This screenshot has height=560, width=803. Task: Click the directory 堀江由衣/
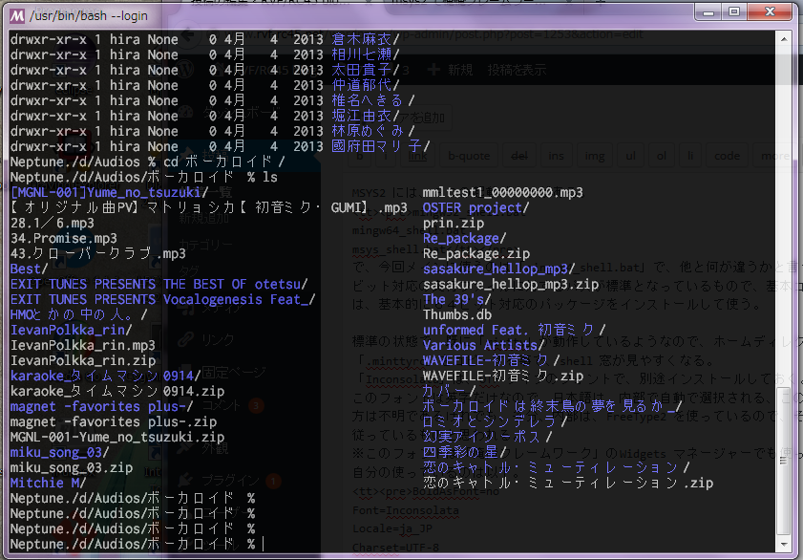(365, 116)
